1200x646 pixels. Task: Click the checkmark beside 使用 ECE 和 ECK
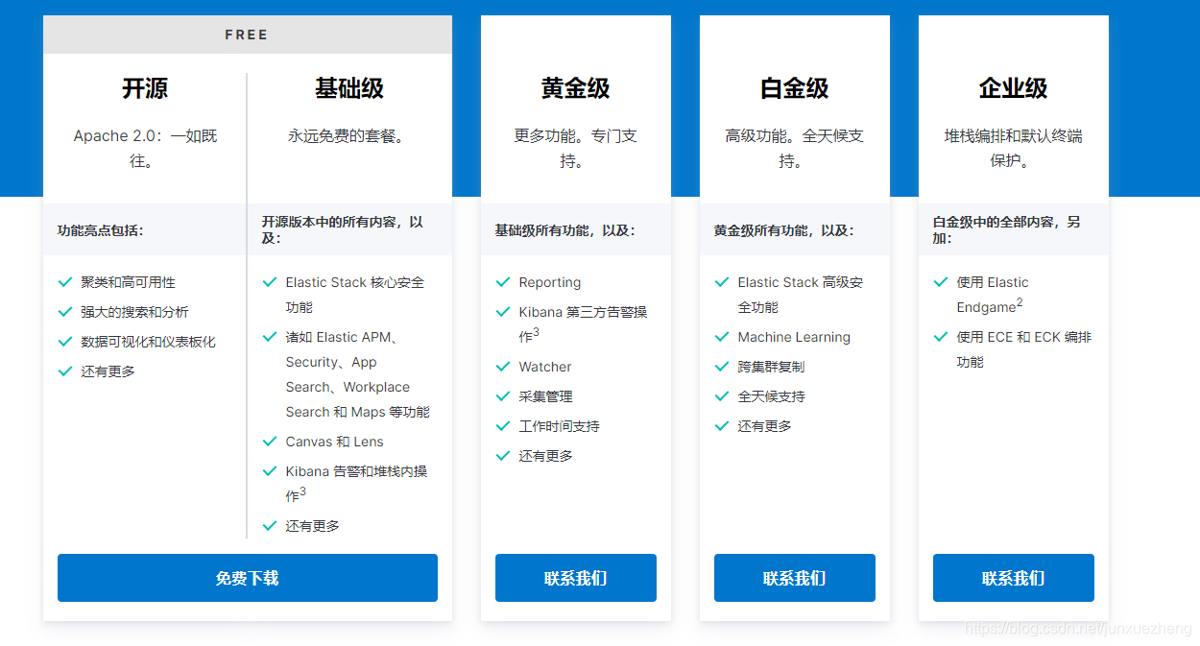tap(941, 337)
